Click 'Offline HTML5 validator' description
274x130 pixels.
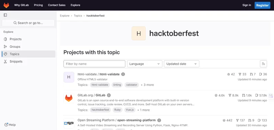click(92, 80)
